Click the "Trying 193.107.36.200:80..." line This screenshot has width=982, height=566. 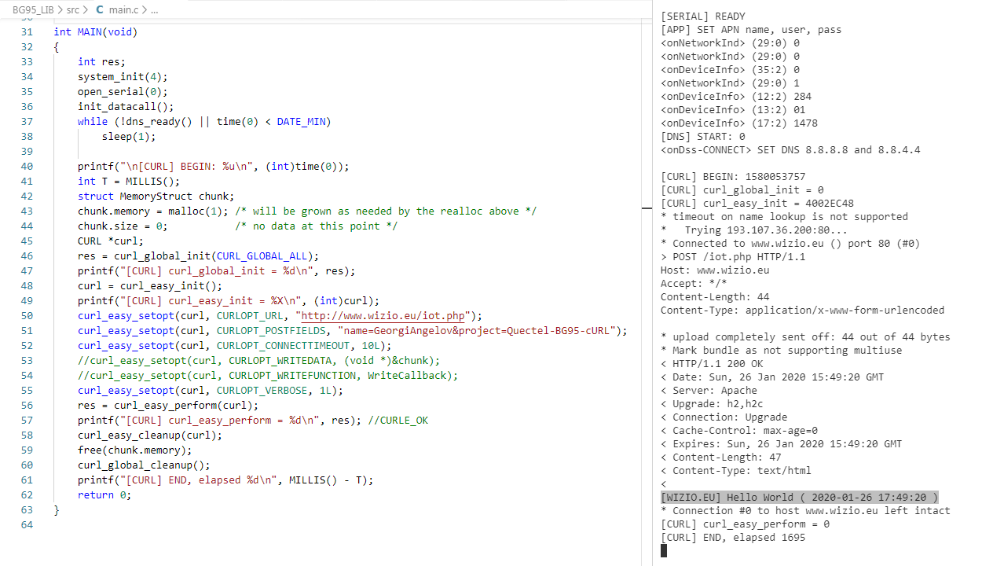click(x=766, y=230)
